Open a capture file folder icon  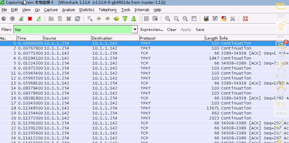click(x=51, y=18)
